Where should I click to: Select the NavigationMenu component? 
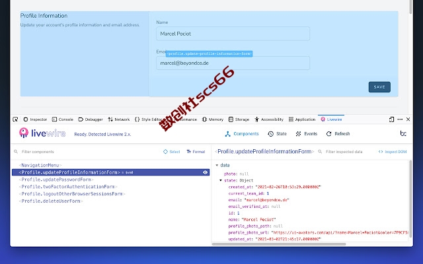[x=40, y=165]
